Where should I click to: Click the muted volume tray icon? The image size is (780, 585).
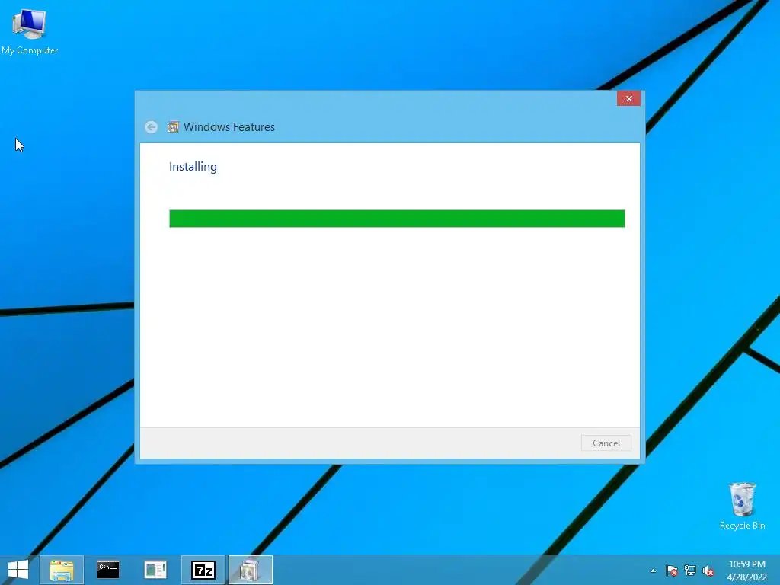click(x=708, y=571)
